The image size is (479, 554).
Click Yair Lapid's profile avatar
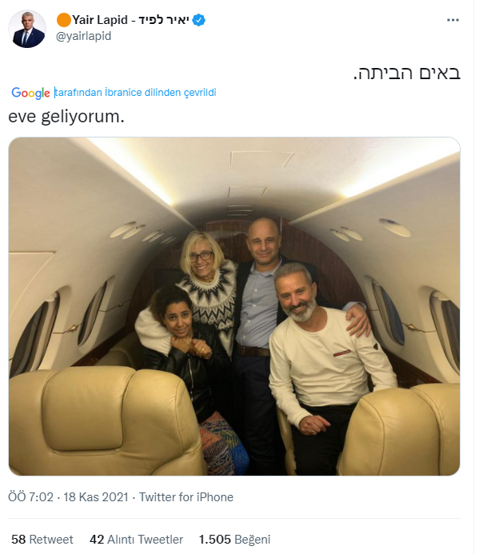tap(27, 29)
